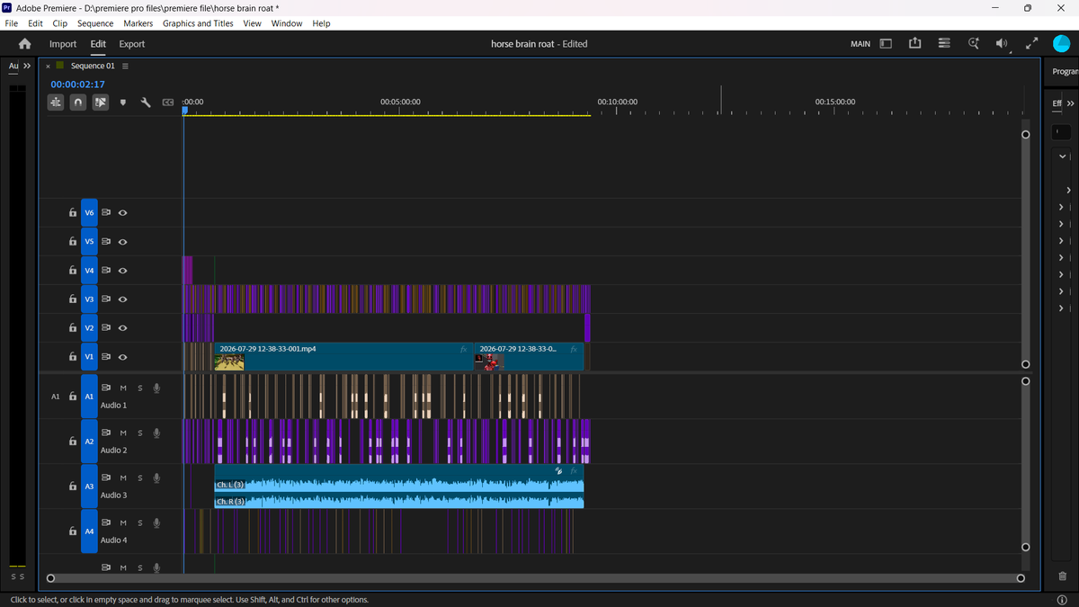Collapse the expanded down-chevron effects folder
The image size is (1079, 607).
(1062, 156)
